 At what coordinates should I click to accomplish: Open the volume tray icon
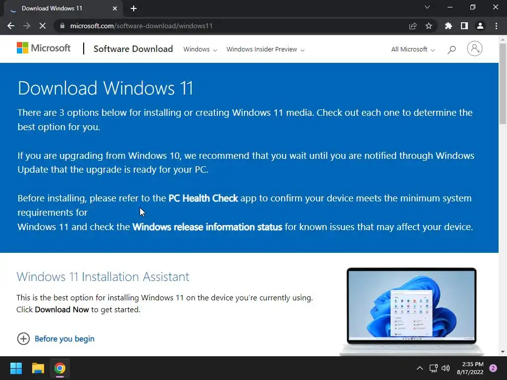[446, 368]
